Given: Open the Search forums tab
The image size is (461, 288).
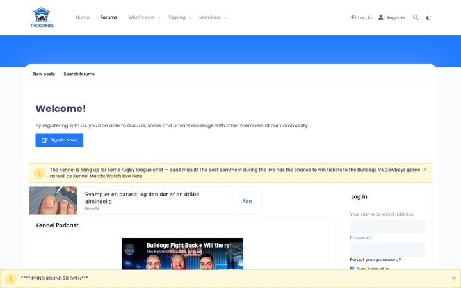Looking at the screenshot, I should pyautogui.click(x=79, y=74).
